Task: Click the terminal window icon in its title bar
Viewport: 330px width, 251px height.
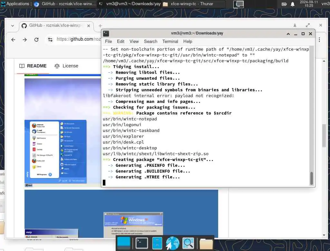Action: (x=106, y=34)
